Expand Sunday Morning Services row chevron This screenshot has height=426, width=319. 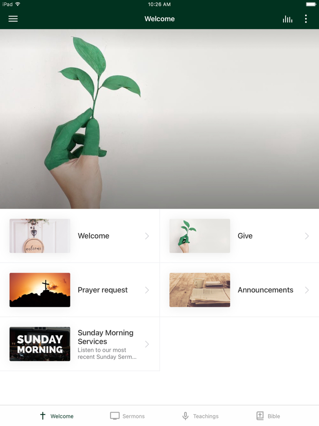(x=147, y=344)
